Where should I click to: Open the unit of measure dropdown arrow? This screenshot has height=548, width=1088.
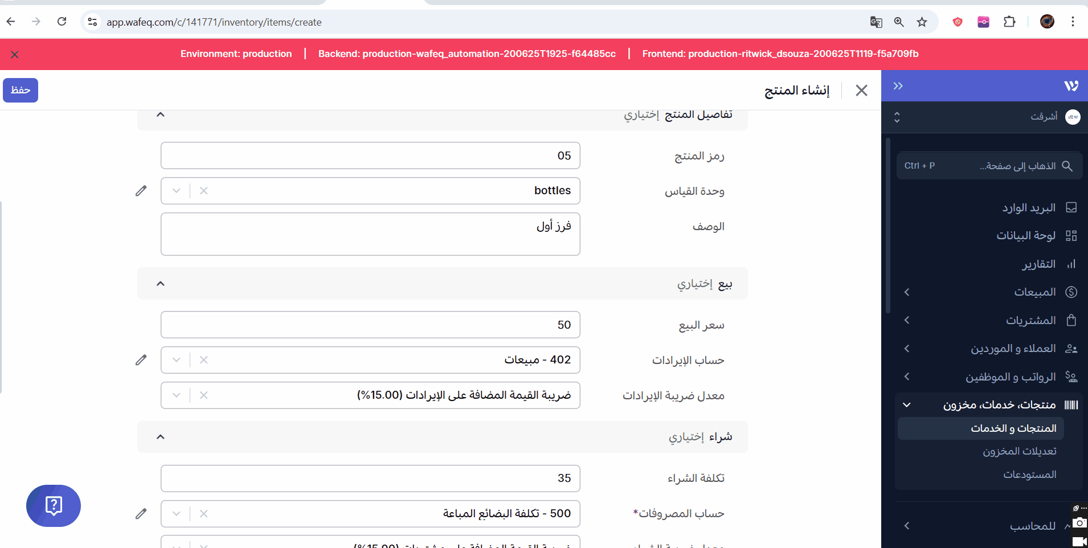point(177,191)
